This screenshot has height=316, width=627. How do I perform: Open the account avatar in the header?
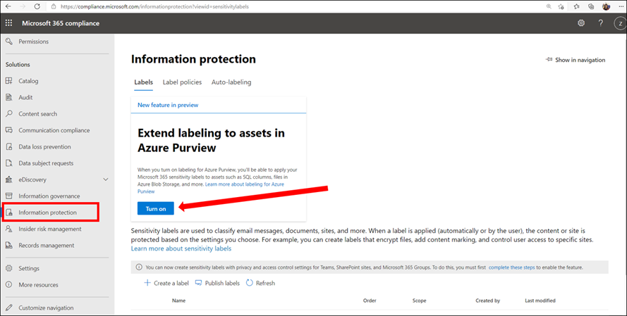tap(620, 23)
